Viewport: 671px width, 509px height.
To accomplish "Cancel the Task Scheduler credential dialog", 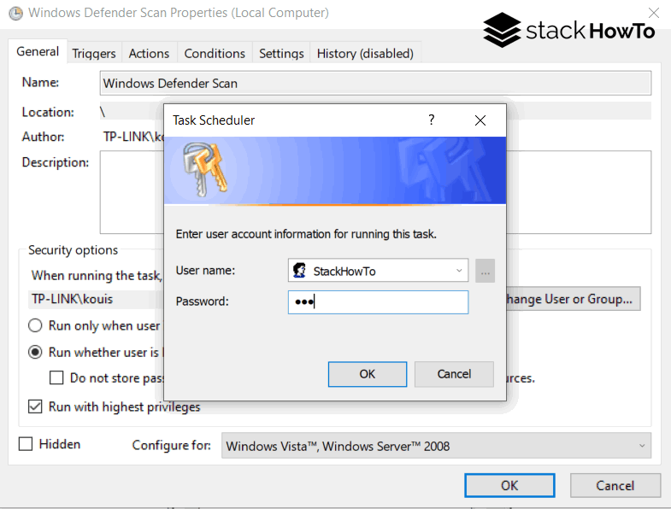I will tap(454, 374).
